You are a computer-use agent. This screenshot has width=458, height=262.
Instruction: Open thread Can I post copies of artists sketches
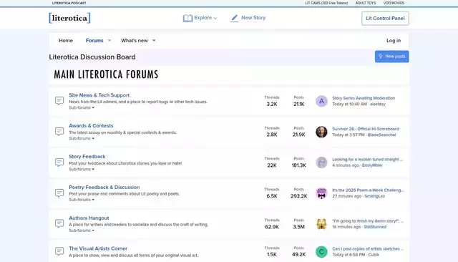[368, 249]
